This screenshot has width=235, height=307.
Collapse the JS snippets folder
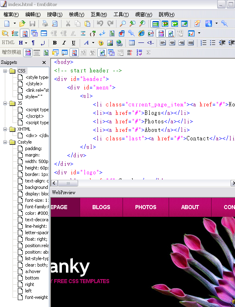[x=5, y=103]
